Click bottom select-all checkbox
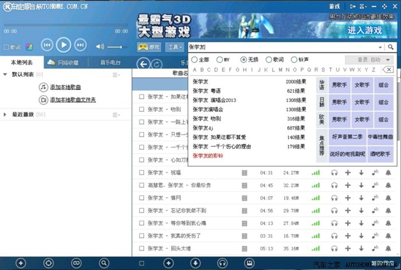This screenshot has height=270, width=401. point(141,263)
